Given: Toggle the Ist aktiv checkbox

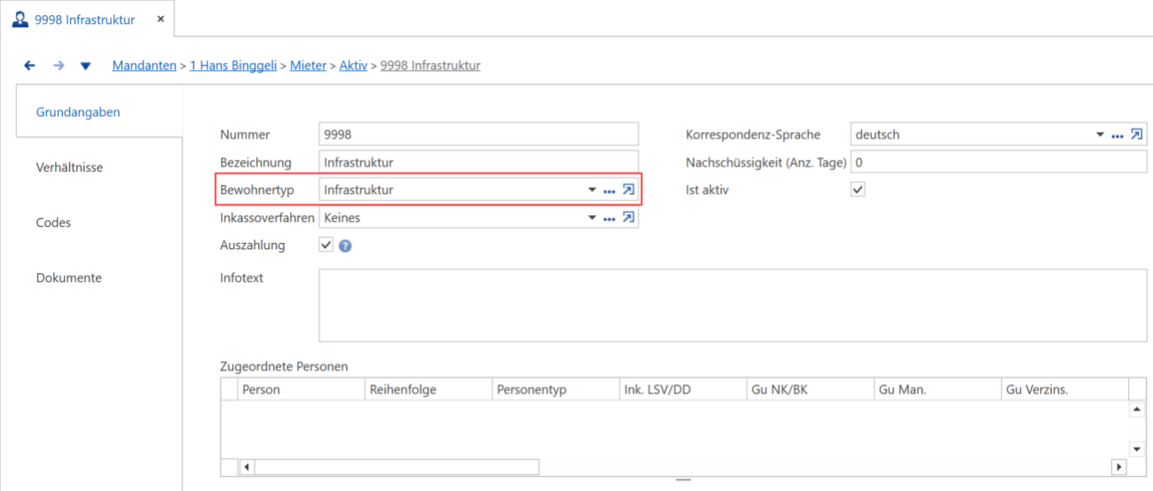Looking at the screenshot, I should [x=858, y=190].
